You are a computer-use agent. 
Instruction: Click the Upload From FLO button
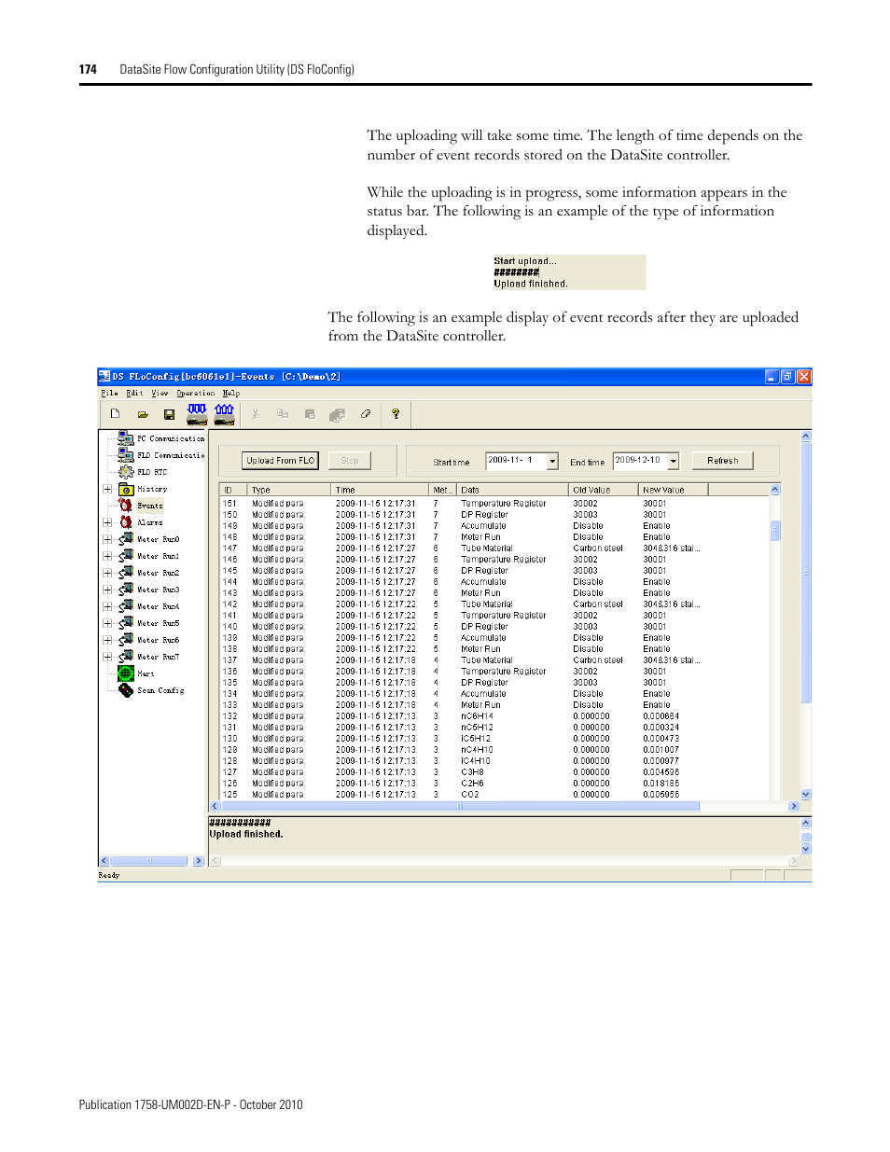(x=280, y=460)
